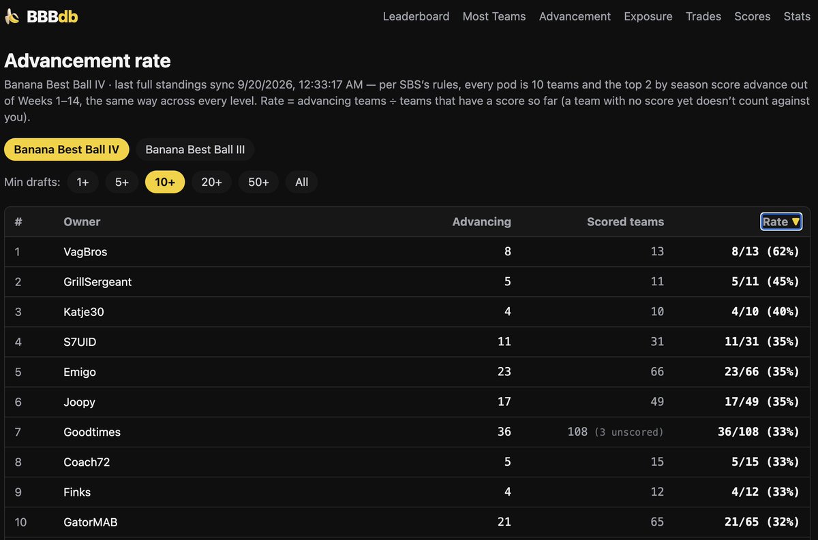Sort table by the Rate column

[781, 221]
